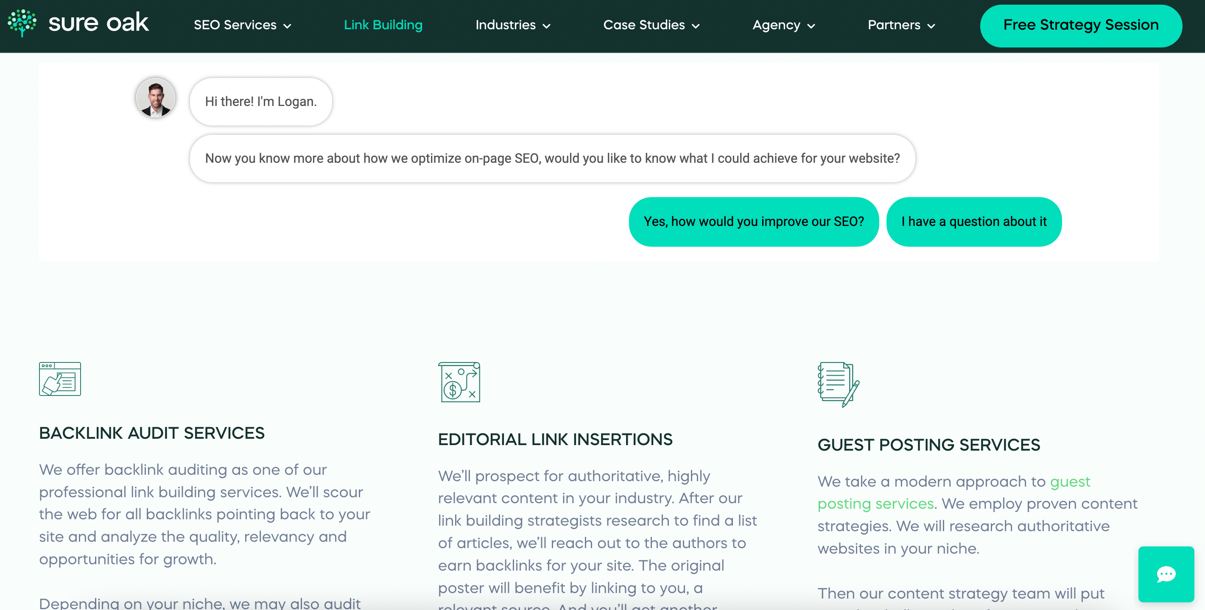Image resolution: width=1205 pixels, height=610 pixels.
Task: Click the guest posting notepad pencil icon
Action: coord(838,384)
